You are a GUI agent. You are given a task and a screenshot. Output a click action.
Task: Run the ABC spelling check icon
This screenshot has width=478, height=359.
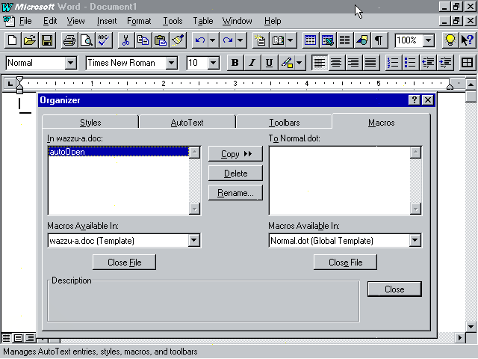click(104, 40)
